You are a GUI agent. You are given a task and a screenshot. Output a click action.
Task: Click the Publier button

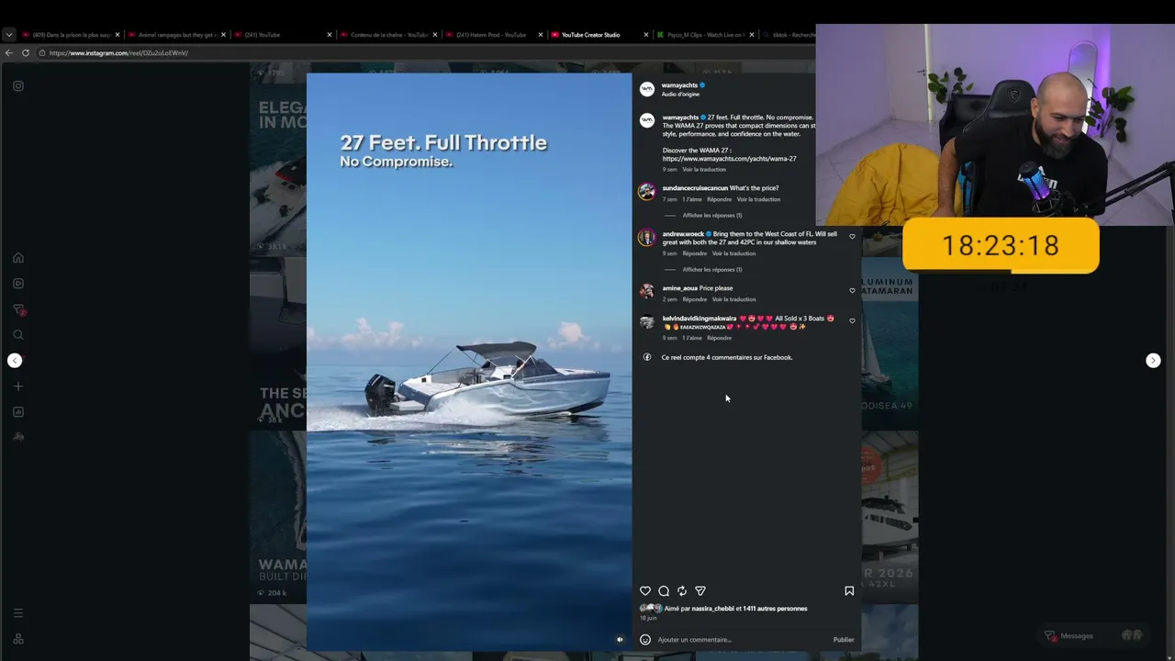pyautogui.click(x=844, y=640)
